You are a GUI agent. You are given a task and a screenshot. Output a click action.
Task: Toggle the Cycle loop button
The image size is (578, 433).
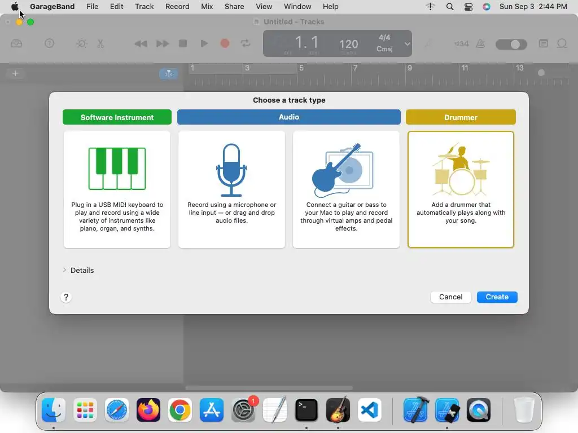[x=246, y=43]
